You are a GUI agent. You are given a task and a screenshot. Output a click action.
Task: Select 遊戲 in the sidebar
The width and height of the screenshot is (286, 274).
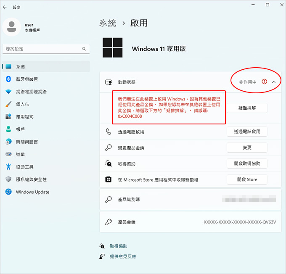click(20, 154)
